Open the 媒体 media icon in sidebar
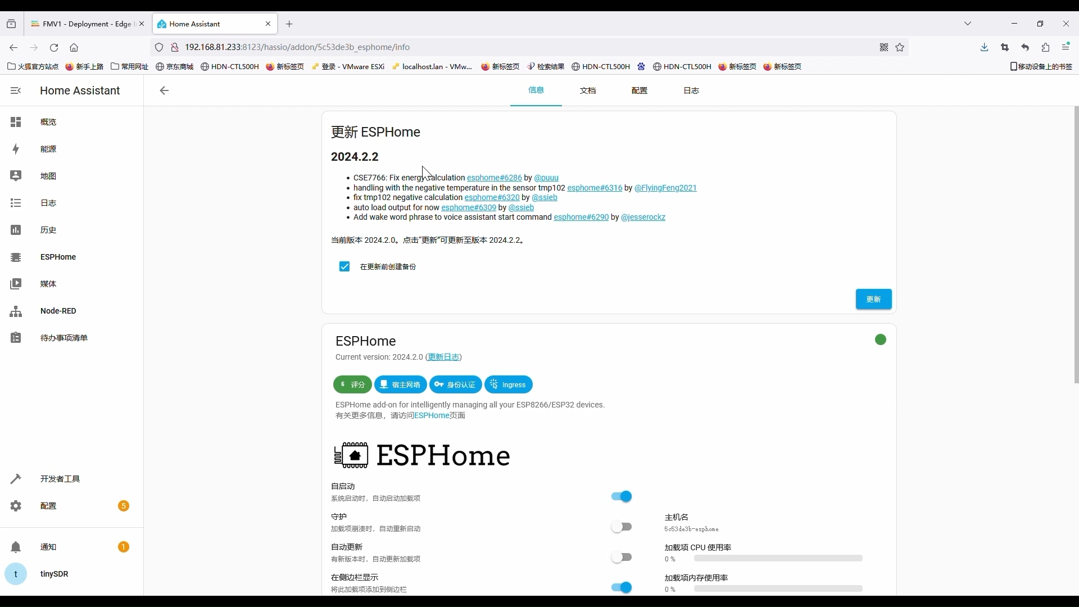The height and width of the screenshot is (607, 1079). tap(16, 284)
